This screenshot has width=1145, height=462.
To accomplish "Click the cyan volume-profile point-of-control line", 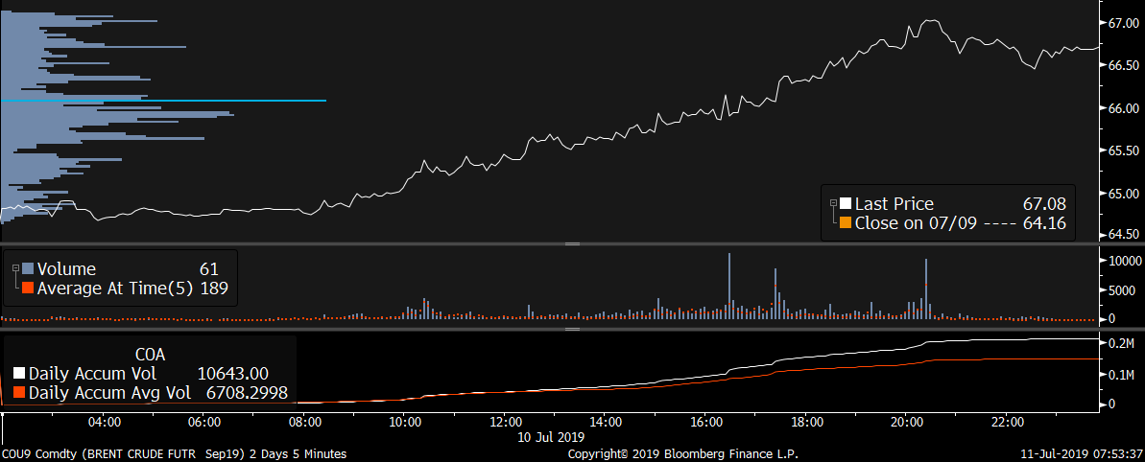I will (163, 101).
